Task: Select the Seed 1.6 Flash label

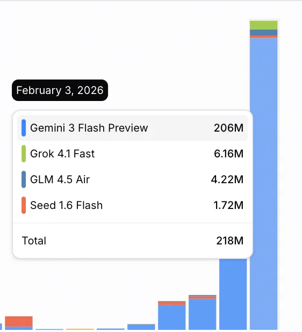Action: coord(66,205)
